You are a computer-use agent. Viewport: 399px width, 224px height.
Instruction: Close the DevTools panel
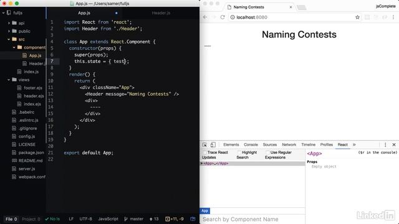tap(394, 144)
